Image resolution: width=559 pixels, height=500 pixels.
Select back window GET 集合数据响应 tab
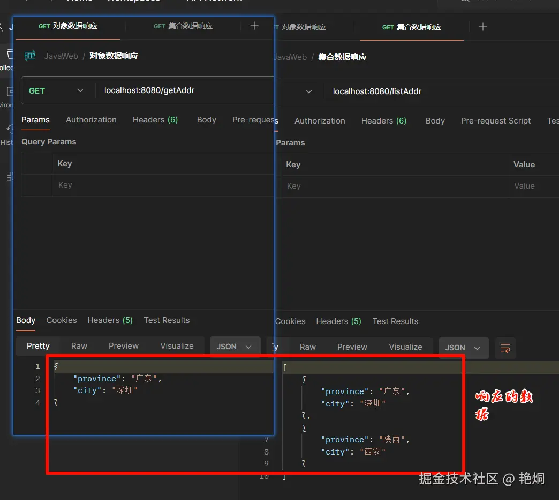pyautogui.click(x=411, y=27)
